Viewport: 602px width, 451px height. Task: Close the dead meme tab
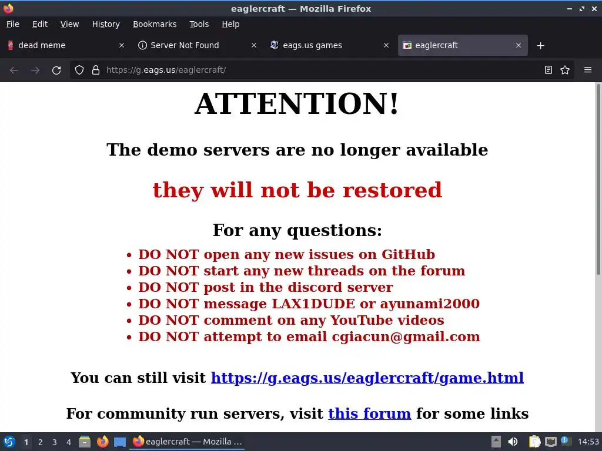pyautogui.click(x=122, y=45)
